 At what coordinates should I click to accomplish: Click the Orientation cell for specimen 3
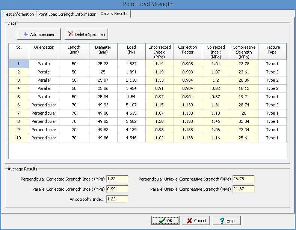pos(44,80)
